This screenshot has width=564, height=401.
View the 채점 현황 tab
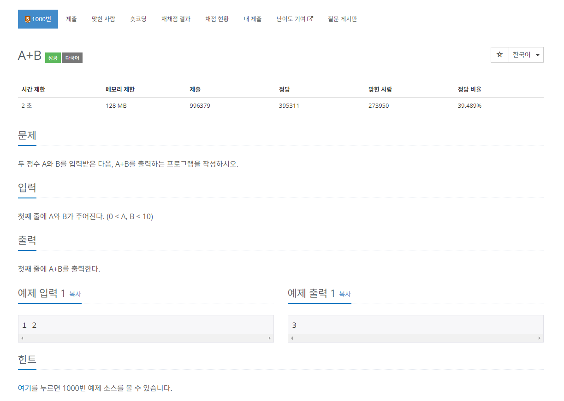click(x=217, y=19)
